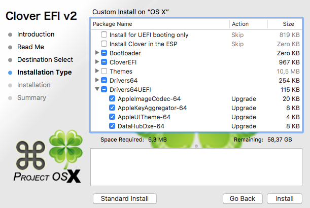Viewport: 310px width, 208px height.
Task: Enable Install for UEFI booting only
Action: (104, 34)
